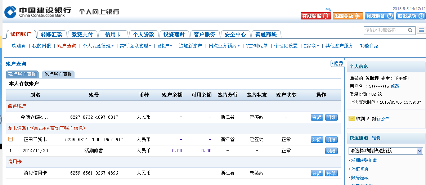Open the 请选择功能快速链接 dropdown
Image resolution: width=426 pixels, height=185 pixels.
385,151
